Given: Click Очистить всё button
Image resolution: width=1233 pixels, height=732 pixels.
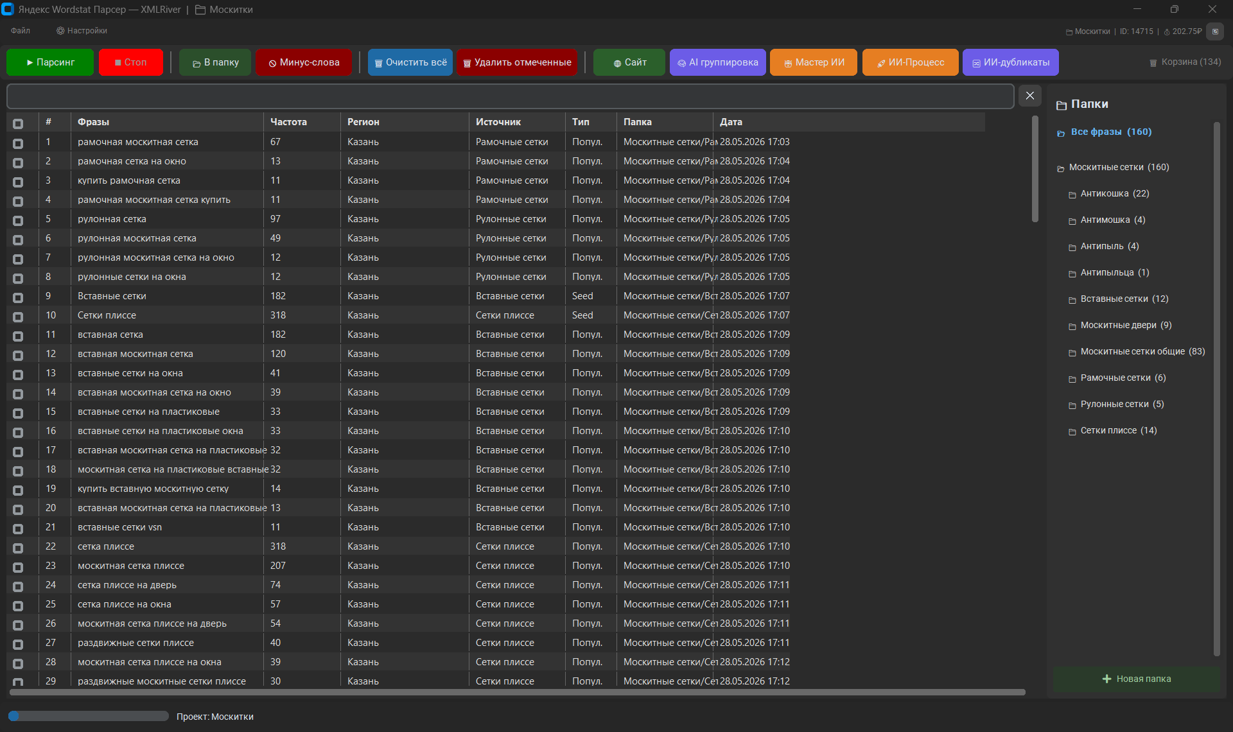Looking at the screenshot, I should click(410, 62).
